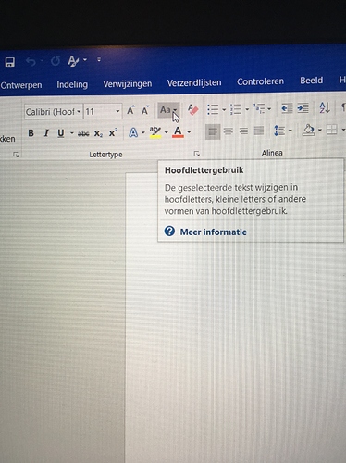Open the Calibri font name dropdown
This screenshot has height=463, width=346.
click(79, 111)
